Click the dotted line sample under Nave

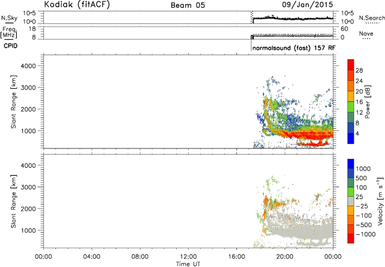click(366, 39)
